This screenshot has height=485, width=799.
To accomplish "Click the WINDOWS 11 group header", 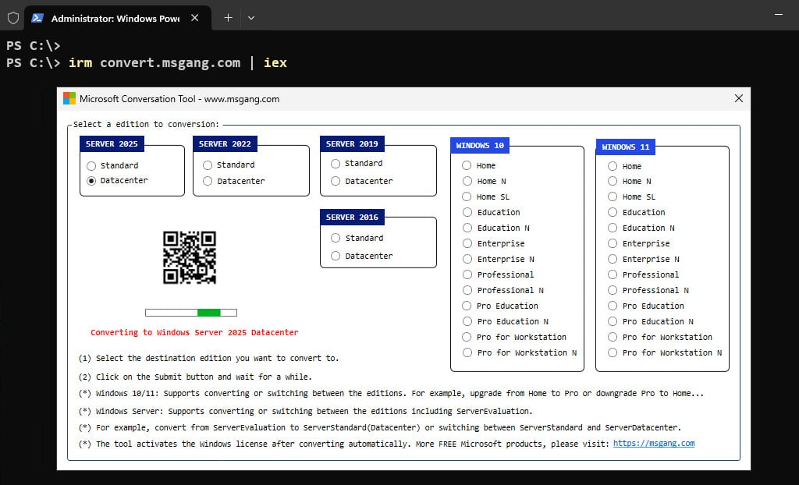I will 626,147.
